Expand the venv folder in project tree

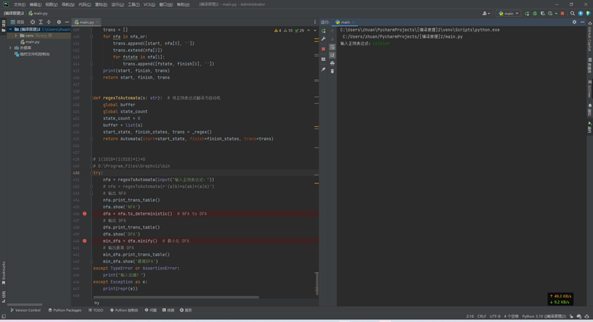click(x=16, y=36)
